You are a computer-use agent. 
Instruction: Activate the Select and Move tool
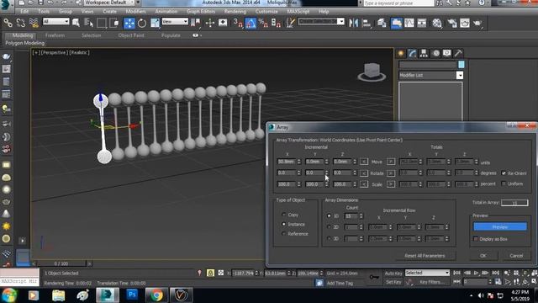(129, 23)
